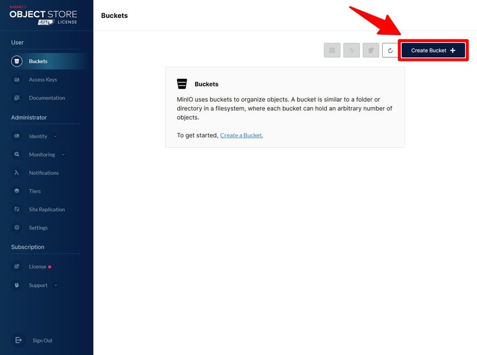The image size is (477, 355).
Task: Click the bucket icon in the info card
Action: click(182, 84)
